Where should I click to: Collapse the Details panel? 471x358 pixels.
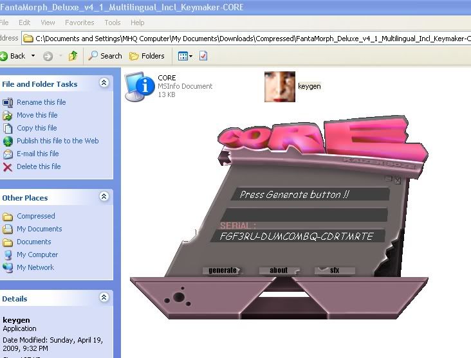click(x=104, y=297)
